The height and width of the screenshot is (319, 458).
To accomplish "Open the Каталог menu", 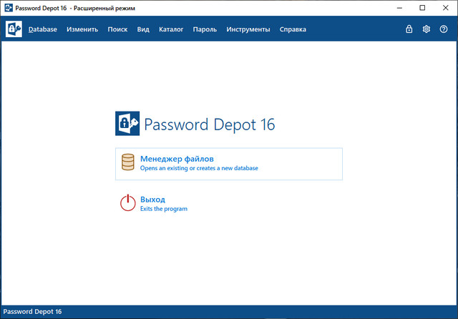I will click(x=171, y=29).
